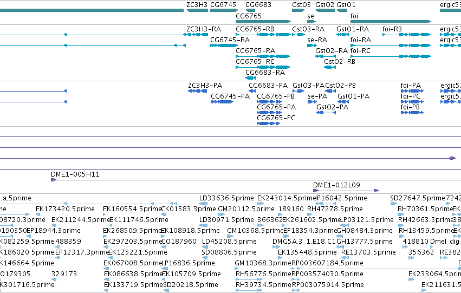Click the LD33636.5prime EST label

(x=226, y=198)
